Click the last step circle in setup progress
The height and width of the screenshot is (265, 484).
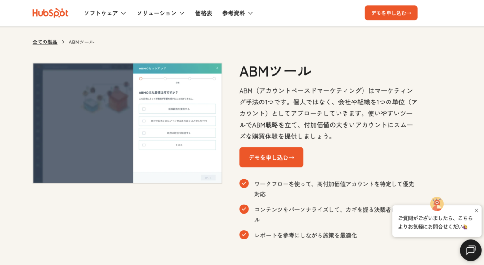point(214,79)
